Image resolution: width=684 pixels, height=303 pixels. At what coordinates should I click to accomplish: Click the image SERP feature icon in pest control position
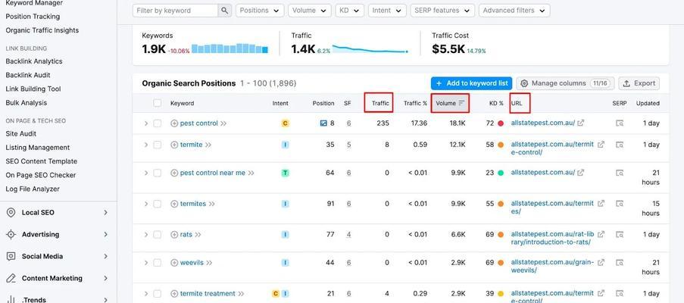coord(323,123)
